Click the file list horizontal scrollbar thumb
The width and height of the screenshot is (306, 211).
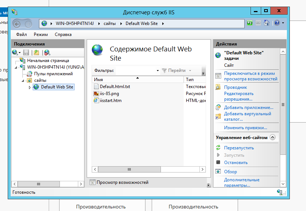129,169
